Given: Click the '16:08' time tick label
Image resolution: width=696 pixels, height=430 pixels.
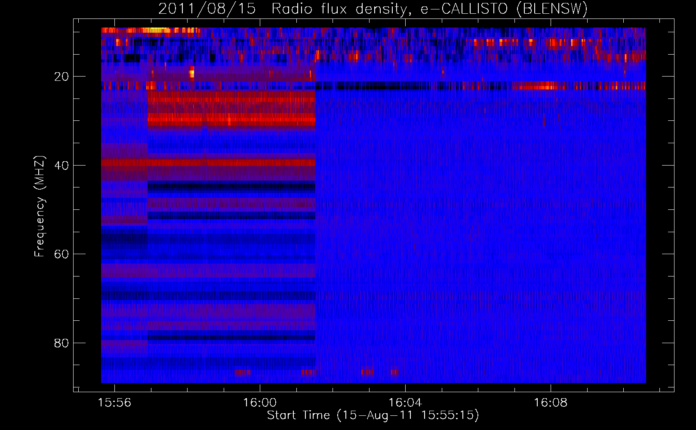Looking at the screenshot, I should [x=551, y=403].
